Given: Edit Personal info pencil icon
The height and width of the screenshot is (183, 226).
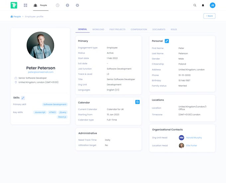Looking at the screenshot, I should click(167, 41).
